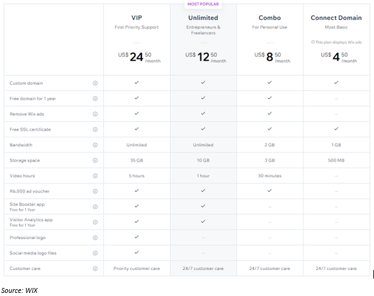374x296 pixels.
Task: Select the Unlimited plan heading
Action: [203, 18]
